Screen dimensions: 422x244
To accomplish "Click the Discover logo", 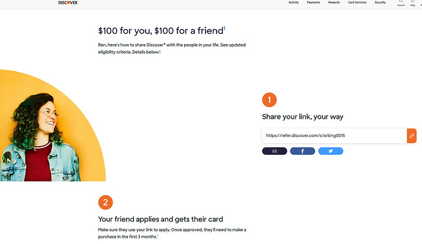I will pos(68,2).
